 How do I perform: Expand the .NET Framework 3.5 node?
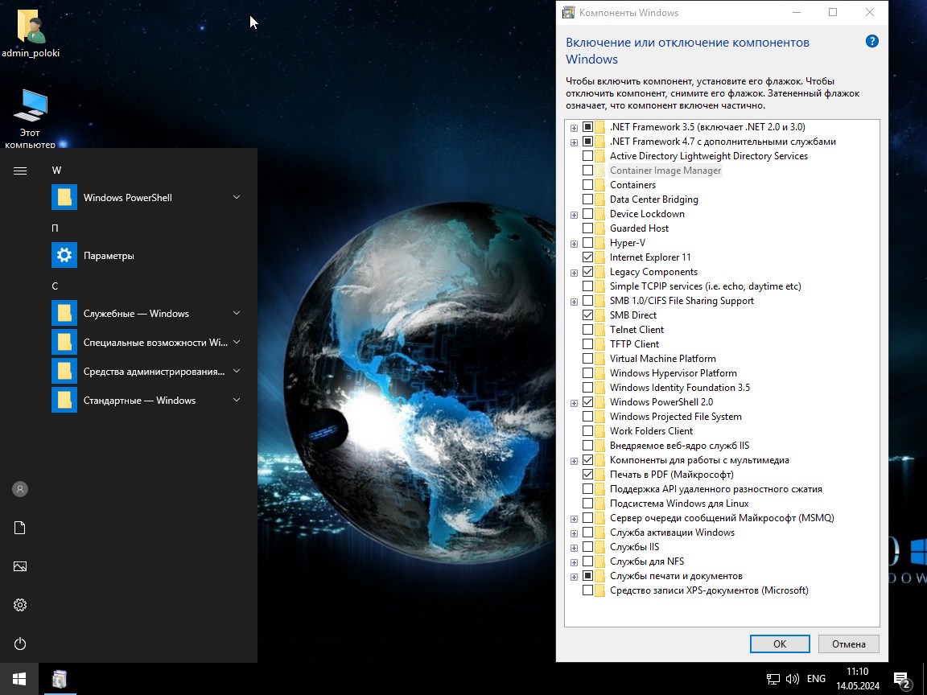[x=574, y=126]
